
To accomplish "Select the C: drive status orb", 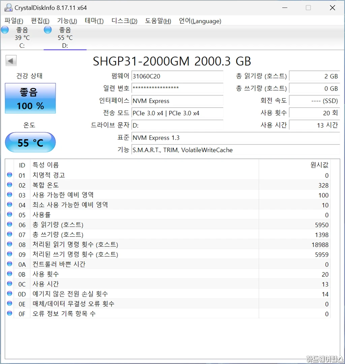I will click(5, 30).
